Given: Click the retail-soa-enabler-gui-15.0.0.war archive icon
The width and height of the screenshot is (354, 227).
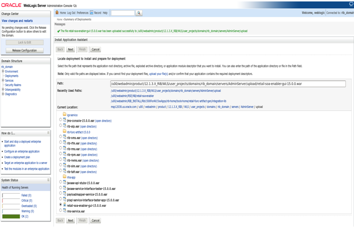Looking at the screenshot, I should [64, 205].
